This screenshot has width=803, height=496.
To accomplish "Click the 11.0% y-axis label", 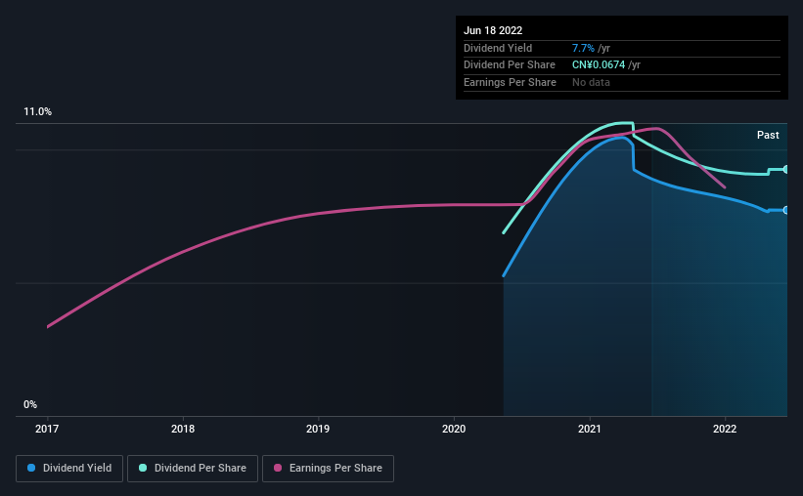I will [37, 112].
